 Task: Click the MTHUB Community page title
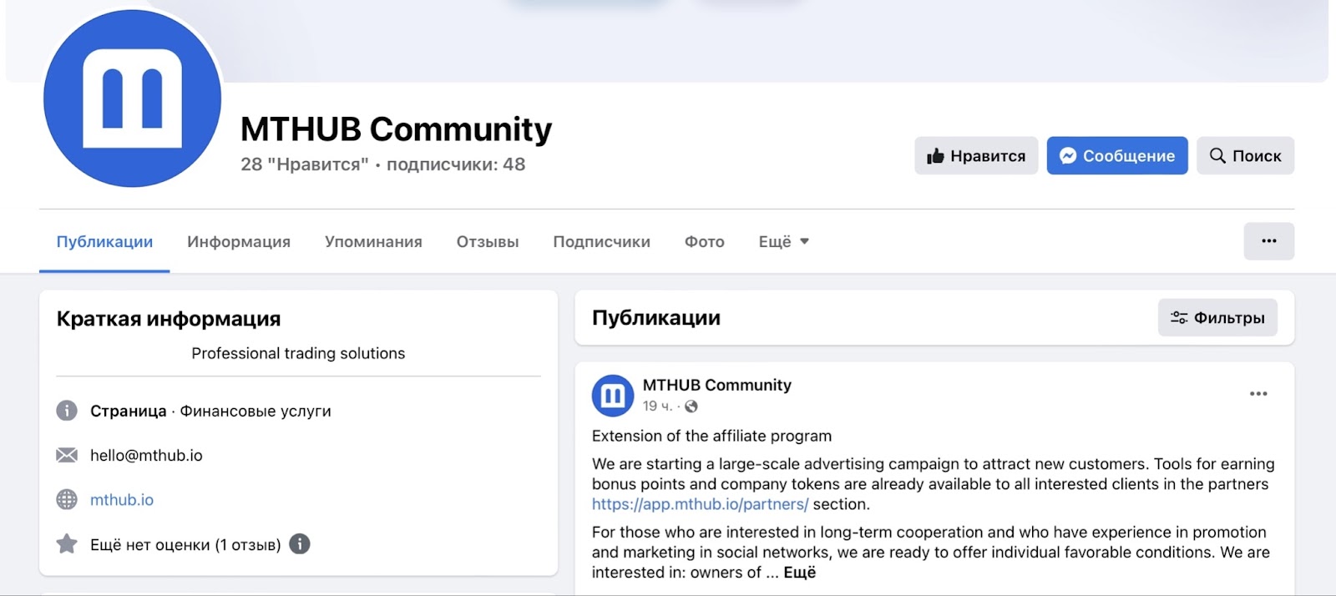[396, 129]
